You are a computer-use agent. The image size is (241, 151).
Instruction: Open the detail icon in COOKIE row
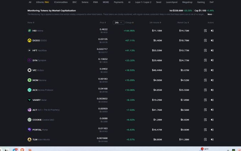205,120
